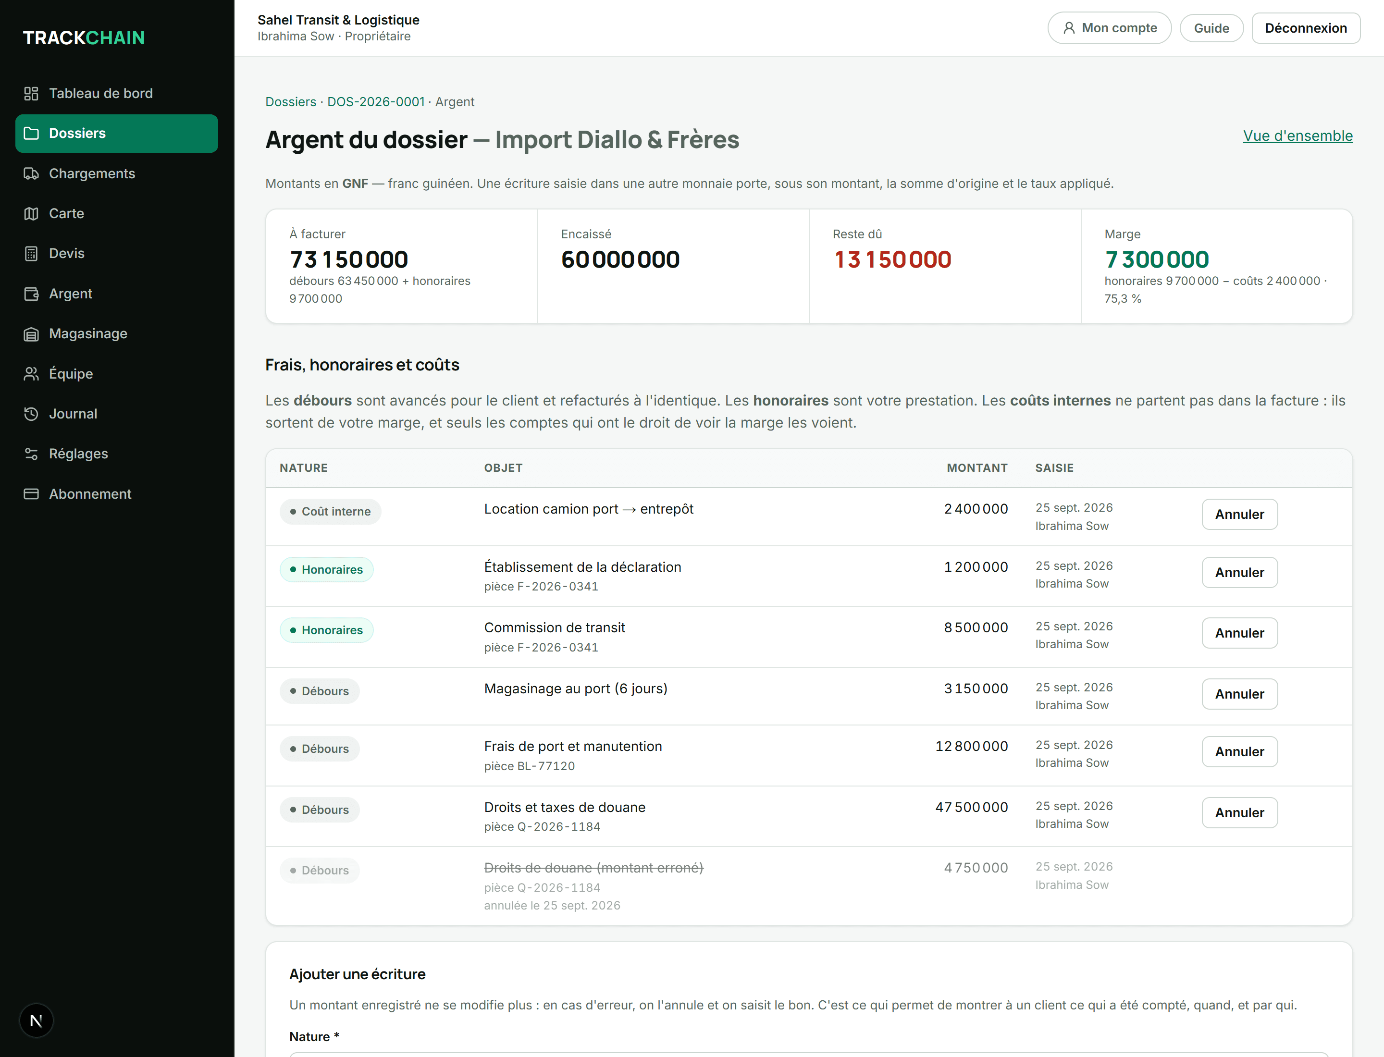Click the Dossiers folder icon in sidebar
Image resolution: width=1384 pixels, height=1057 pixels.
(31, 134)
